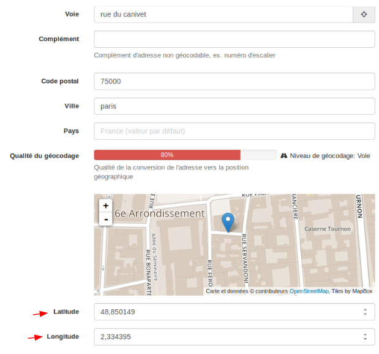Select the Code postal field
The width and height of the screenshot is (379, 354).
234,82
